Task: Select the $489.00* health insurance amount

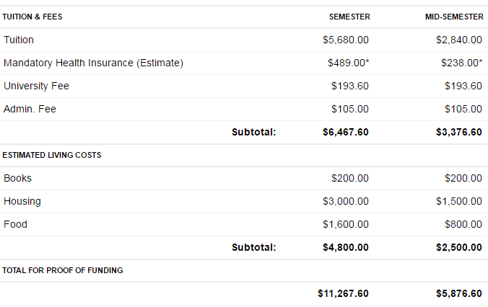Action: click(x=349, y=63)
